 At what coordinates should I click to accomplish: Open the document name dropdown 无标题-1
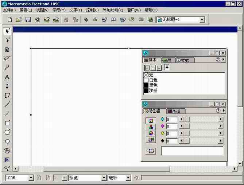click(x=202, y=20)
